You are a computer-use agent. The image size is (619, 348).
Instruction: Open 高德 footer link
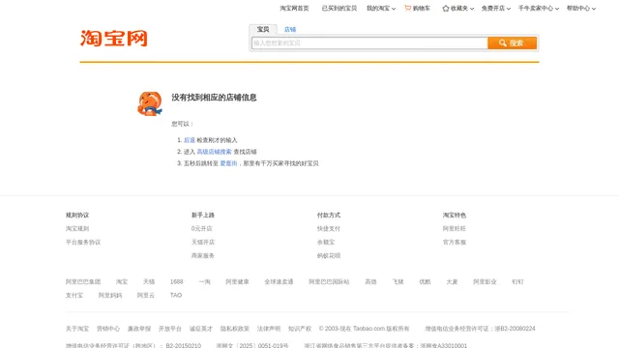click(x=370, y=281)
